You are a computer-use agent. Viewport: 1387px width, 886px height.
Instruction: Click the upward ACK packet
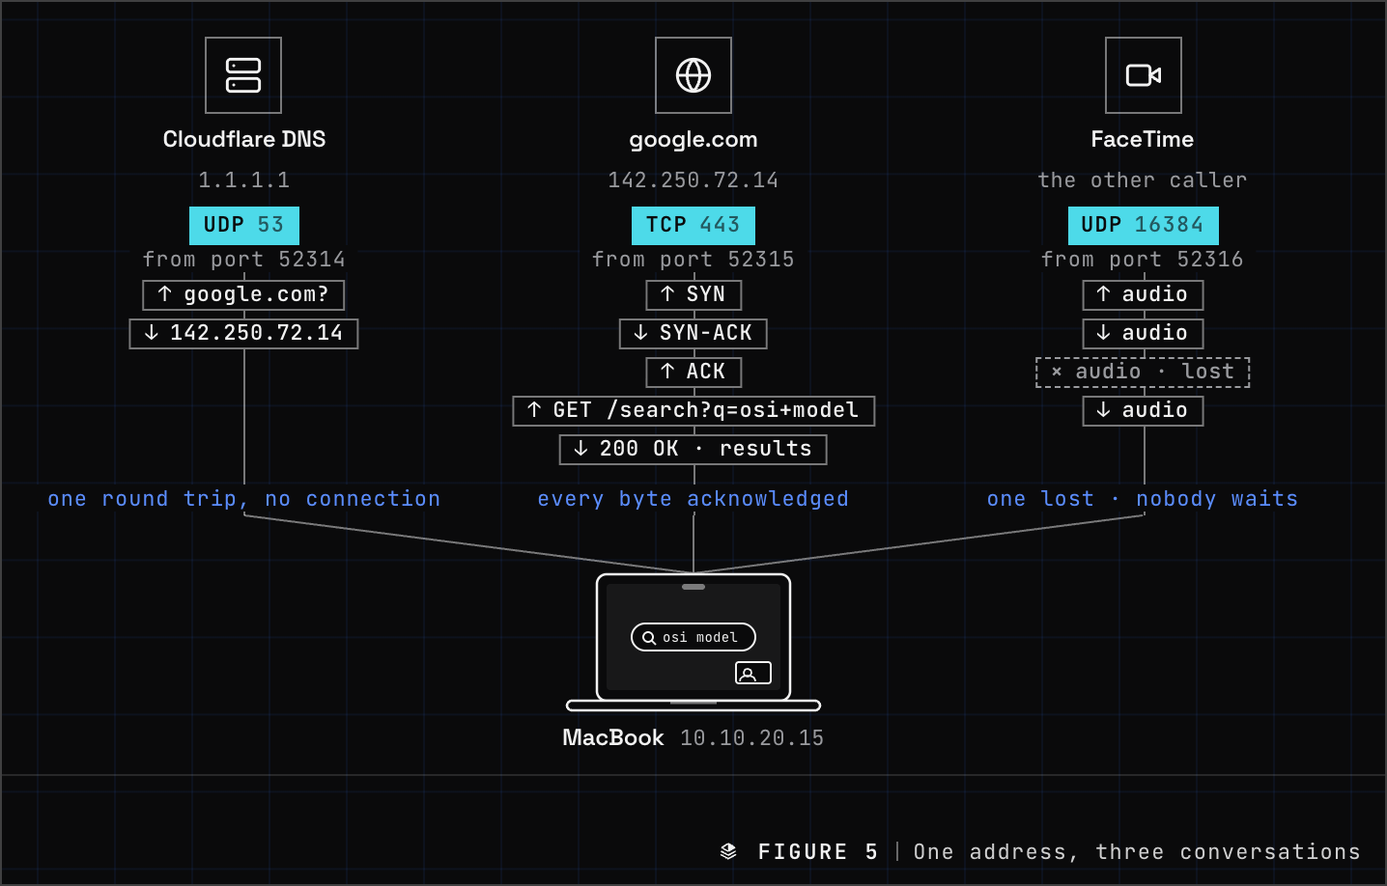tap(693, 372)
